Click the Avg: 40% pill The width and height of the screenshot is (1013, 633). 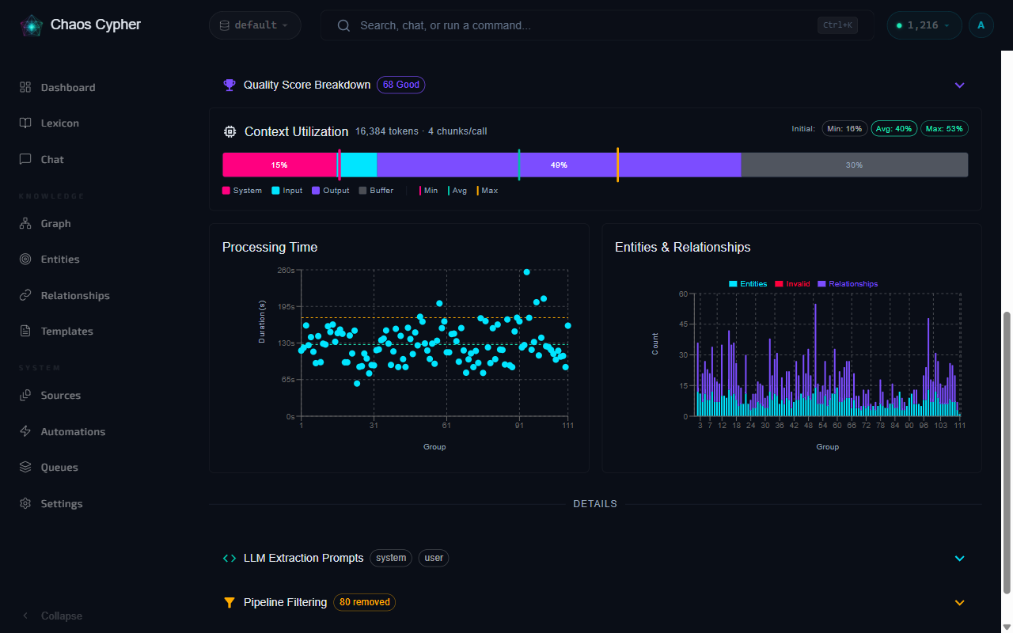(x=894, y=128)
